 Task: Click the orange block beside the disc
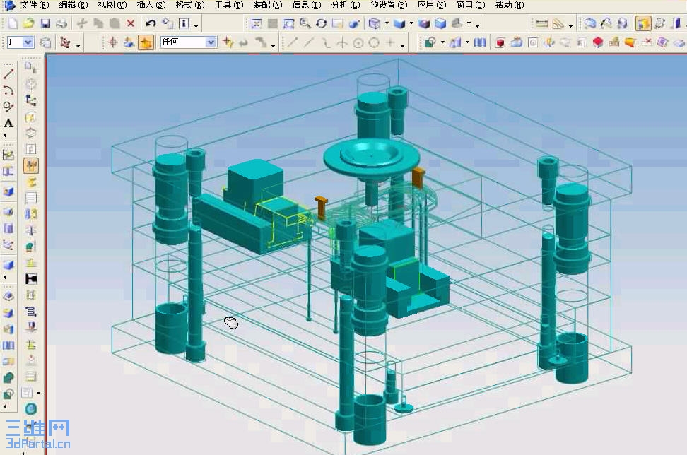[x=418, y=177]
